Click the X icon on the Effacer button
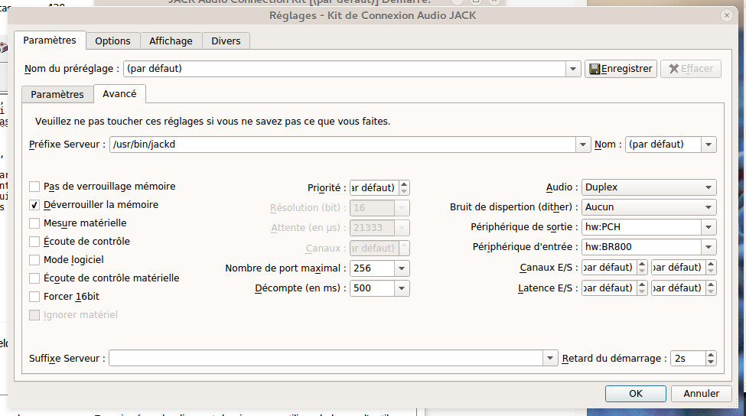Viewport: 746px width, 416px height. pos(673,69)
